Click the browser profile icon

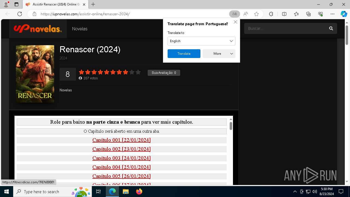click(6, 4)
